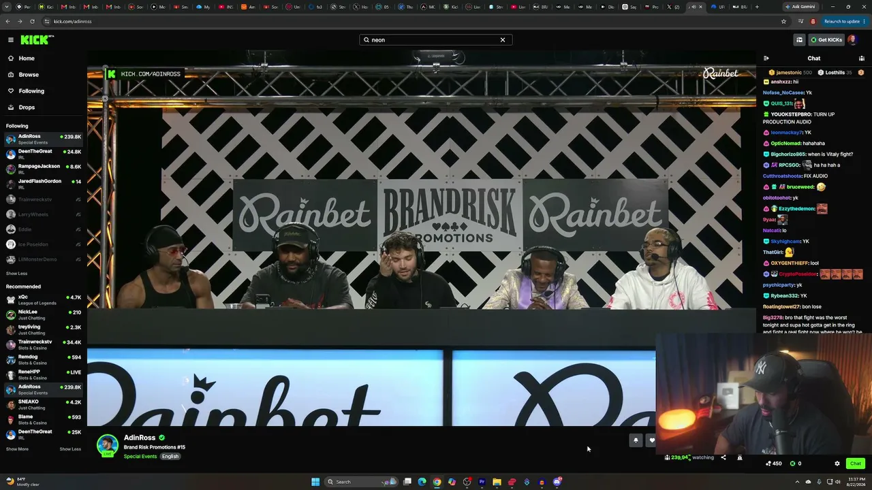872x490 pixels.
Task: Click the Losthills top gifter entry
Action: pos(835,72)
